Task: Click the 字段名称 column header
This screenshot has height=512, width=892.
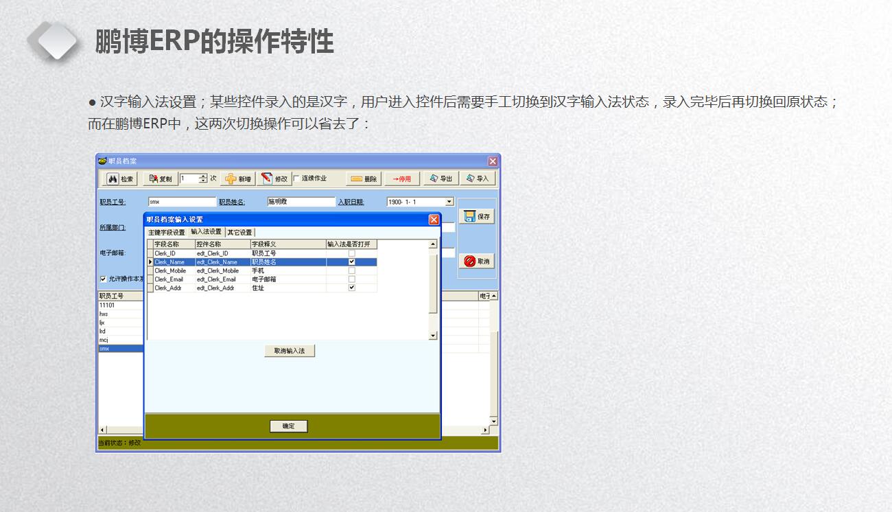Action: pos(174,244)
